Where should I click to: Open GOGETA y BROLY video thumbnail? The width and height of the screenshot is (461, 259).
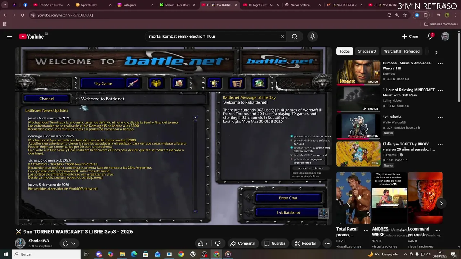(x=358, y=154)
